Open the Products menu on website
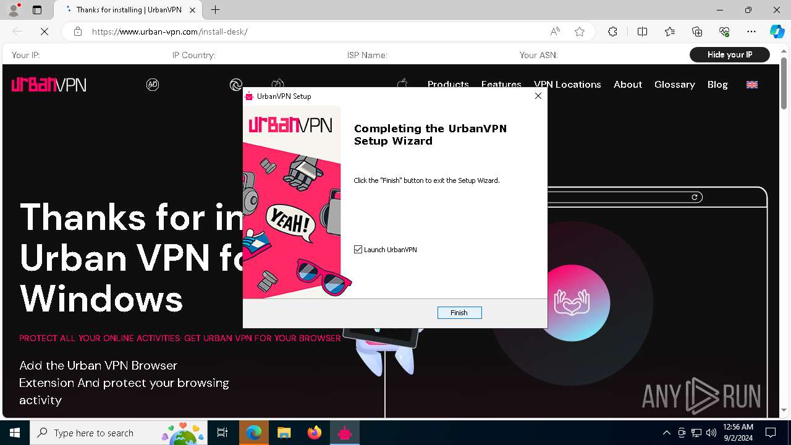The image size is (791, 445). [448, 83]
